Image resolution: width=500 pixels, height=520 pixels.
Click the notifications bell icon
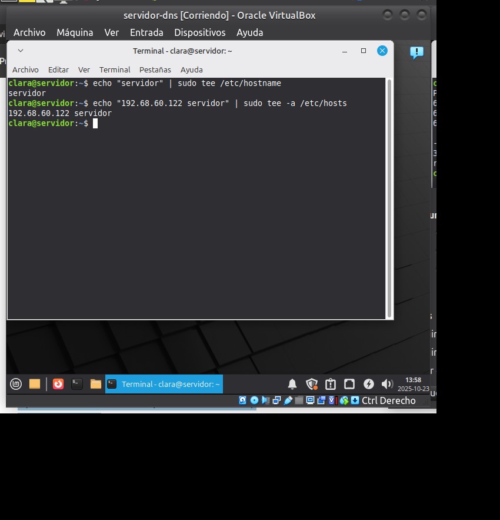(292, 384)
